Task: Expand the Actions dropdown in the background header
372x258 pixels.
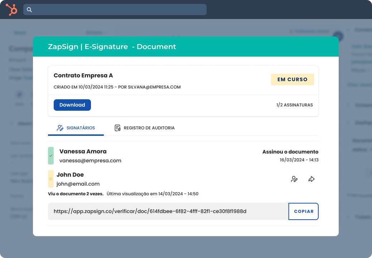Action: tap(96, 32)
